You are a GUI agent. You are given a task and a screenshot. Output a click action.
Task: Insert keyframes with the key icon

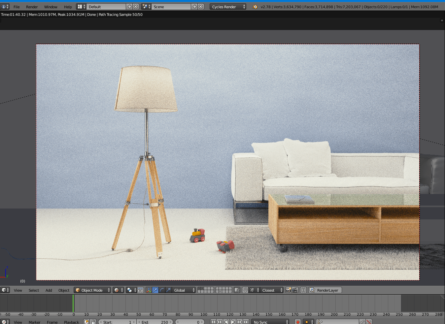tap(362, 322)
